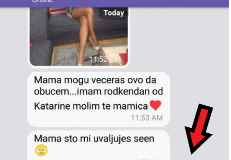The height and width of the screenshot is (160, 231).
Task: Click the purple chat header bar
Action: pos(114,3)
